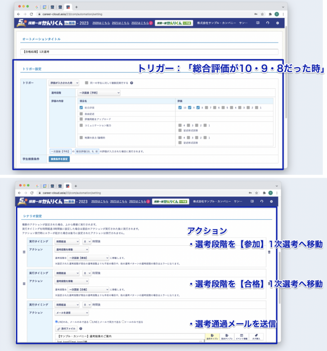Click the manual book icon in the header
Screen dimensions: 327x351
coord(258,23)
